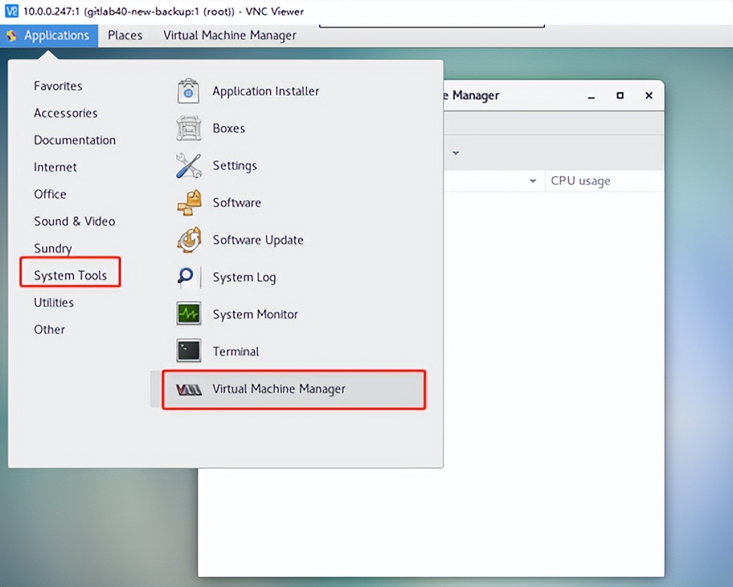Viewport: 733px width, 587px height.
Task: Click the Settings wrench icon
Action: point(189,166)
